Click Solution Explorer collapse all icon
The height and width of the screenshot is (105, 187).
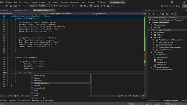coord(160,14)
